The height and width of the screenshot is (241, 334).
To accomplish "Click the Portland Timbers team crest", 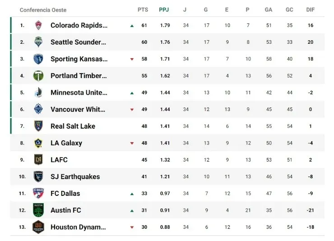I will pyautogui.click(x=38, y=76).
